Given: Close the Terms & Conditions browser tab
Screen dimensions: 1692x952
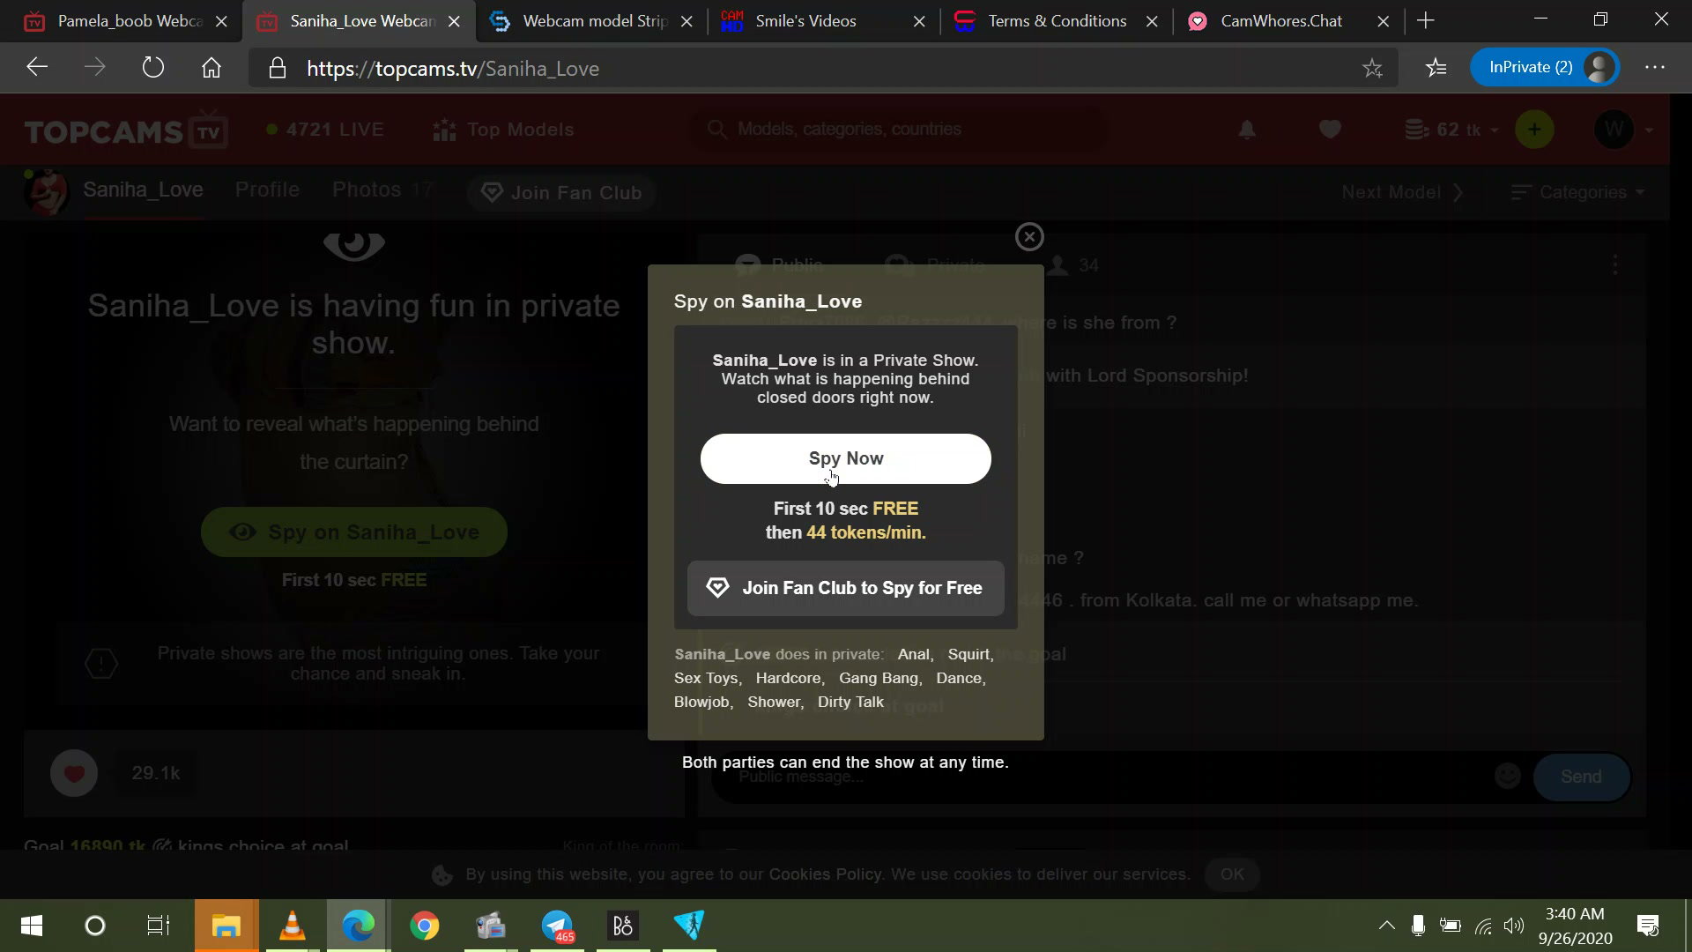Looking at the screenshot, I should (x=1152, y=21).
